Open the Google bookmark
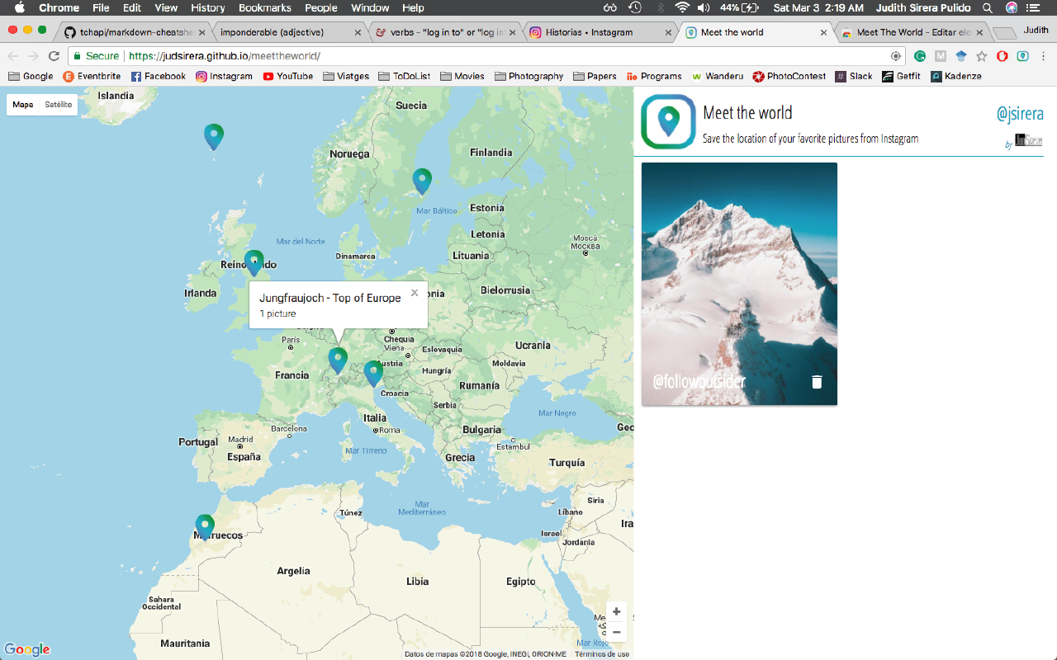Screen dimensions: 1057x660 (x=31, y=76)
